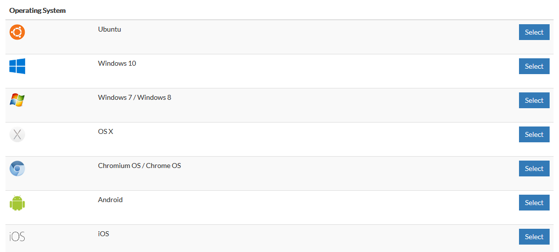Choose Chromium OS / Chrome OS Select button
The width and height of the screenshot is (559, 252).
point(534,168)
